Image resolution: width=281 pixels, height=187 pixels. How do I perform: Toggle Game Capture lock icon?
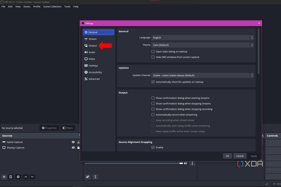point(78,142)
